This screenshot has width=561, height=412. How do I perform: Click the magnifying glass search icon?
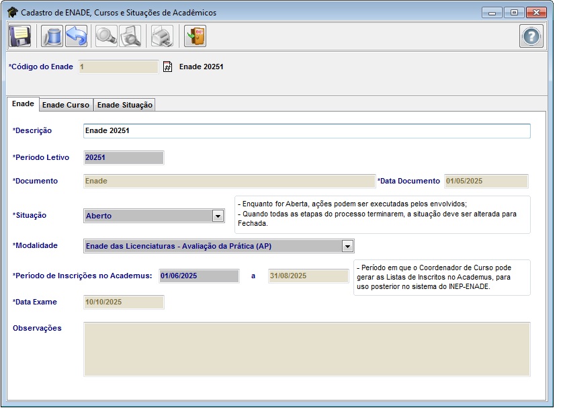(x=105, y=36)
